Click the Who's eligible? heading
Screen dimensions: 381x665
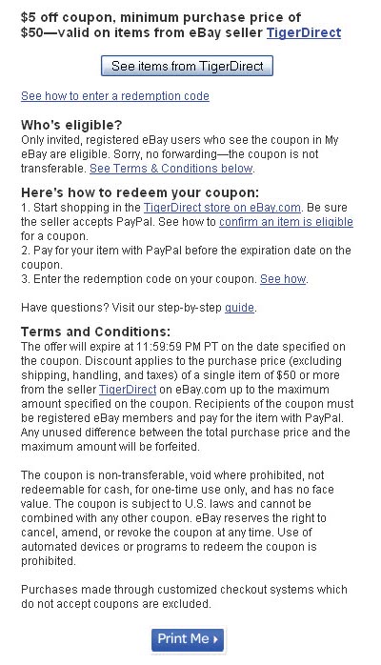(x=71, y=125)
